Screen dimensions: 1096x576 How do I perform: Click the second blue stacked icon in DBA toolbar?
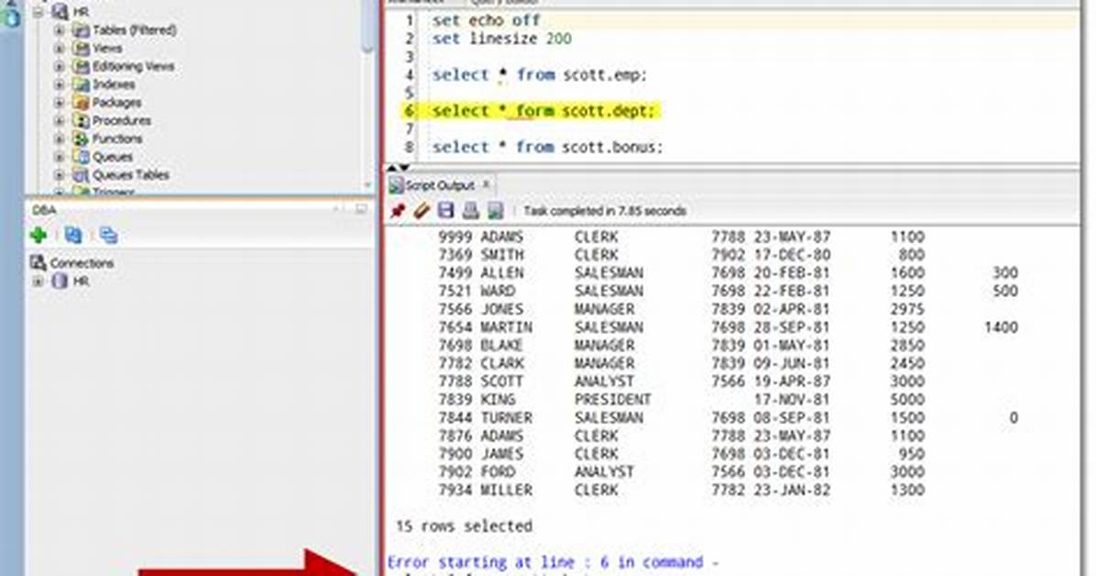click(x=107, y=235)
